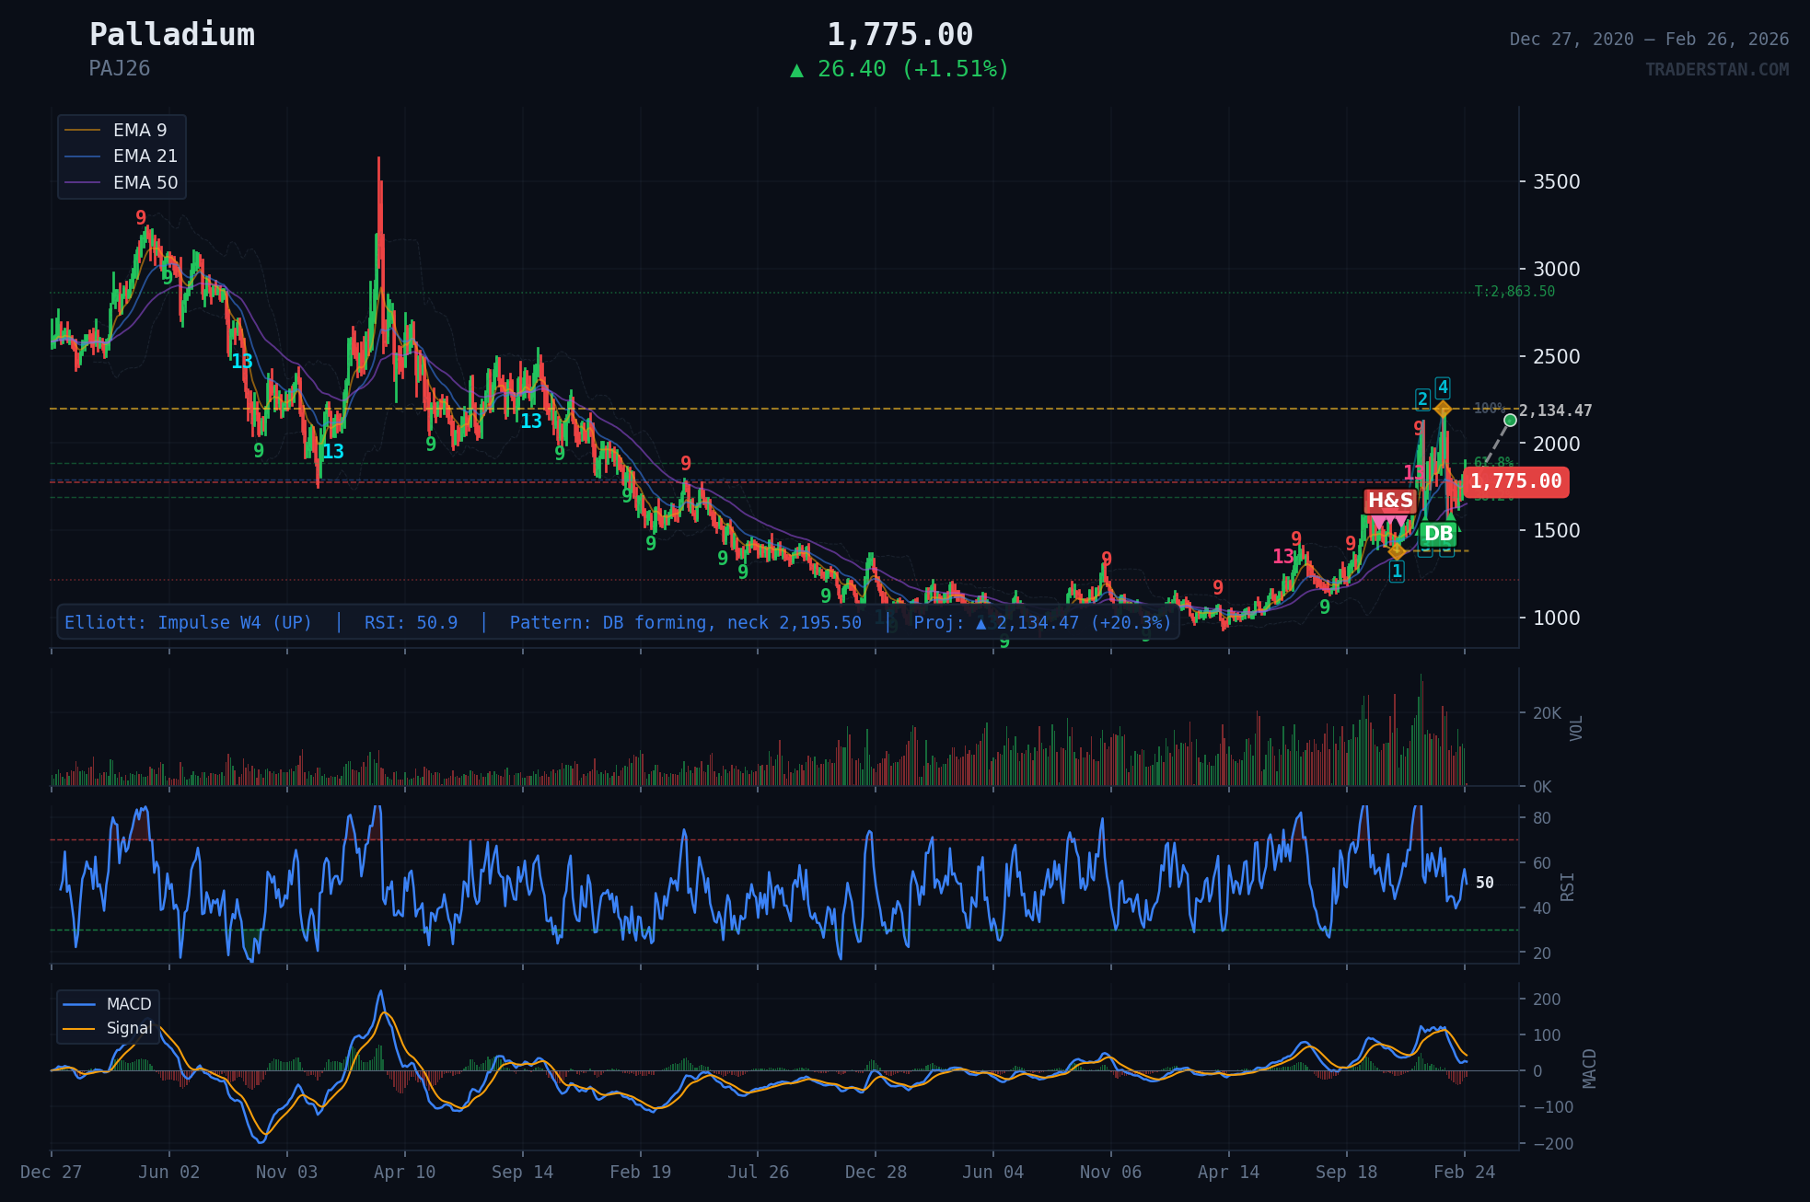1810x1202 pixels.
Task: Click the MACD line legend entry
Action: point(128,1004)
